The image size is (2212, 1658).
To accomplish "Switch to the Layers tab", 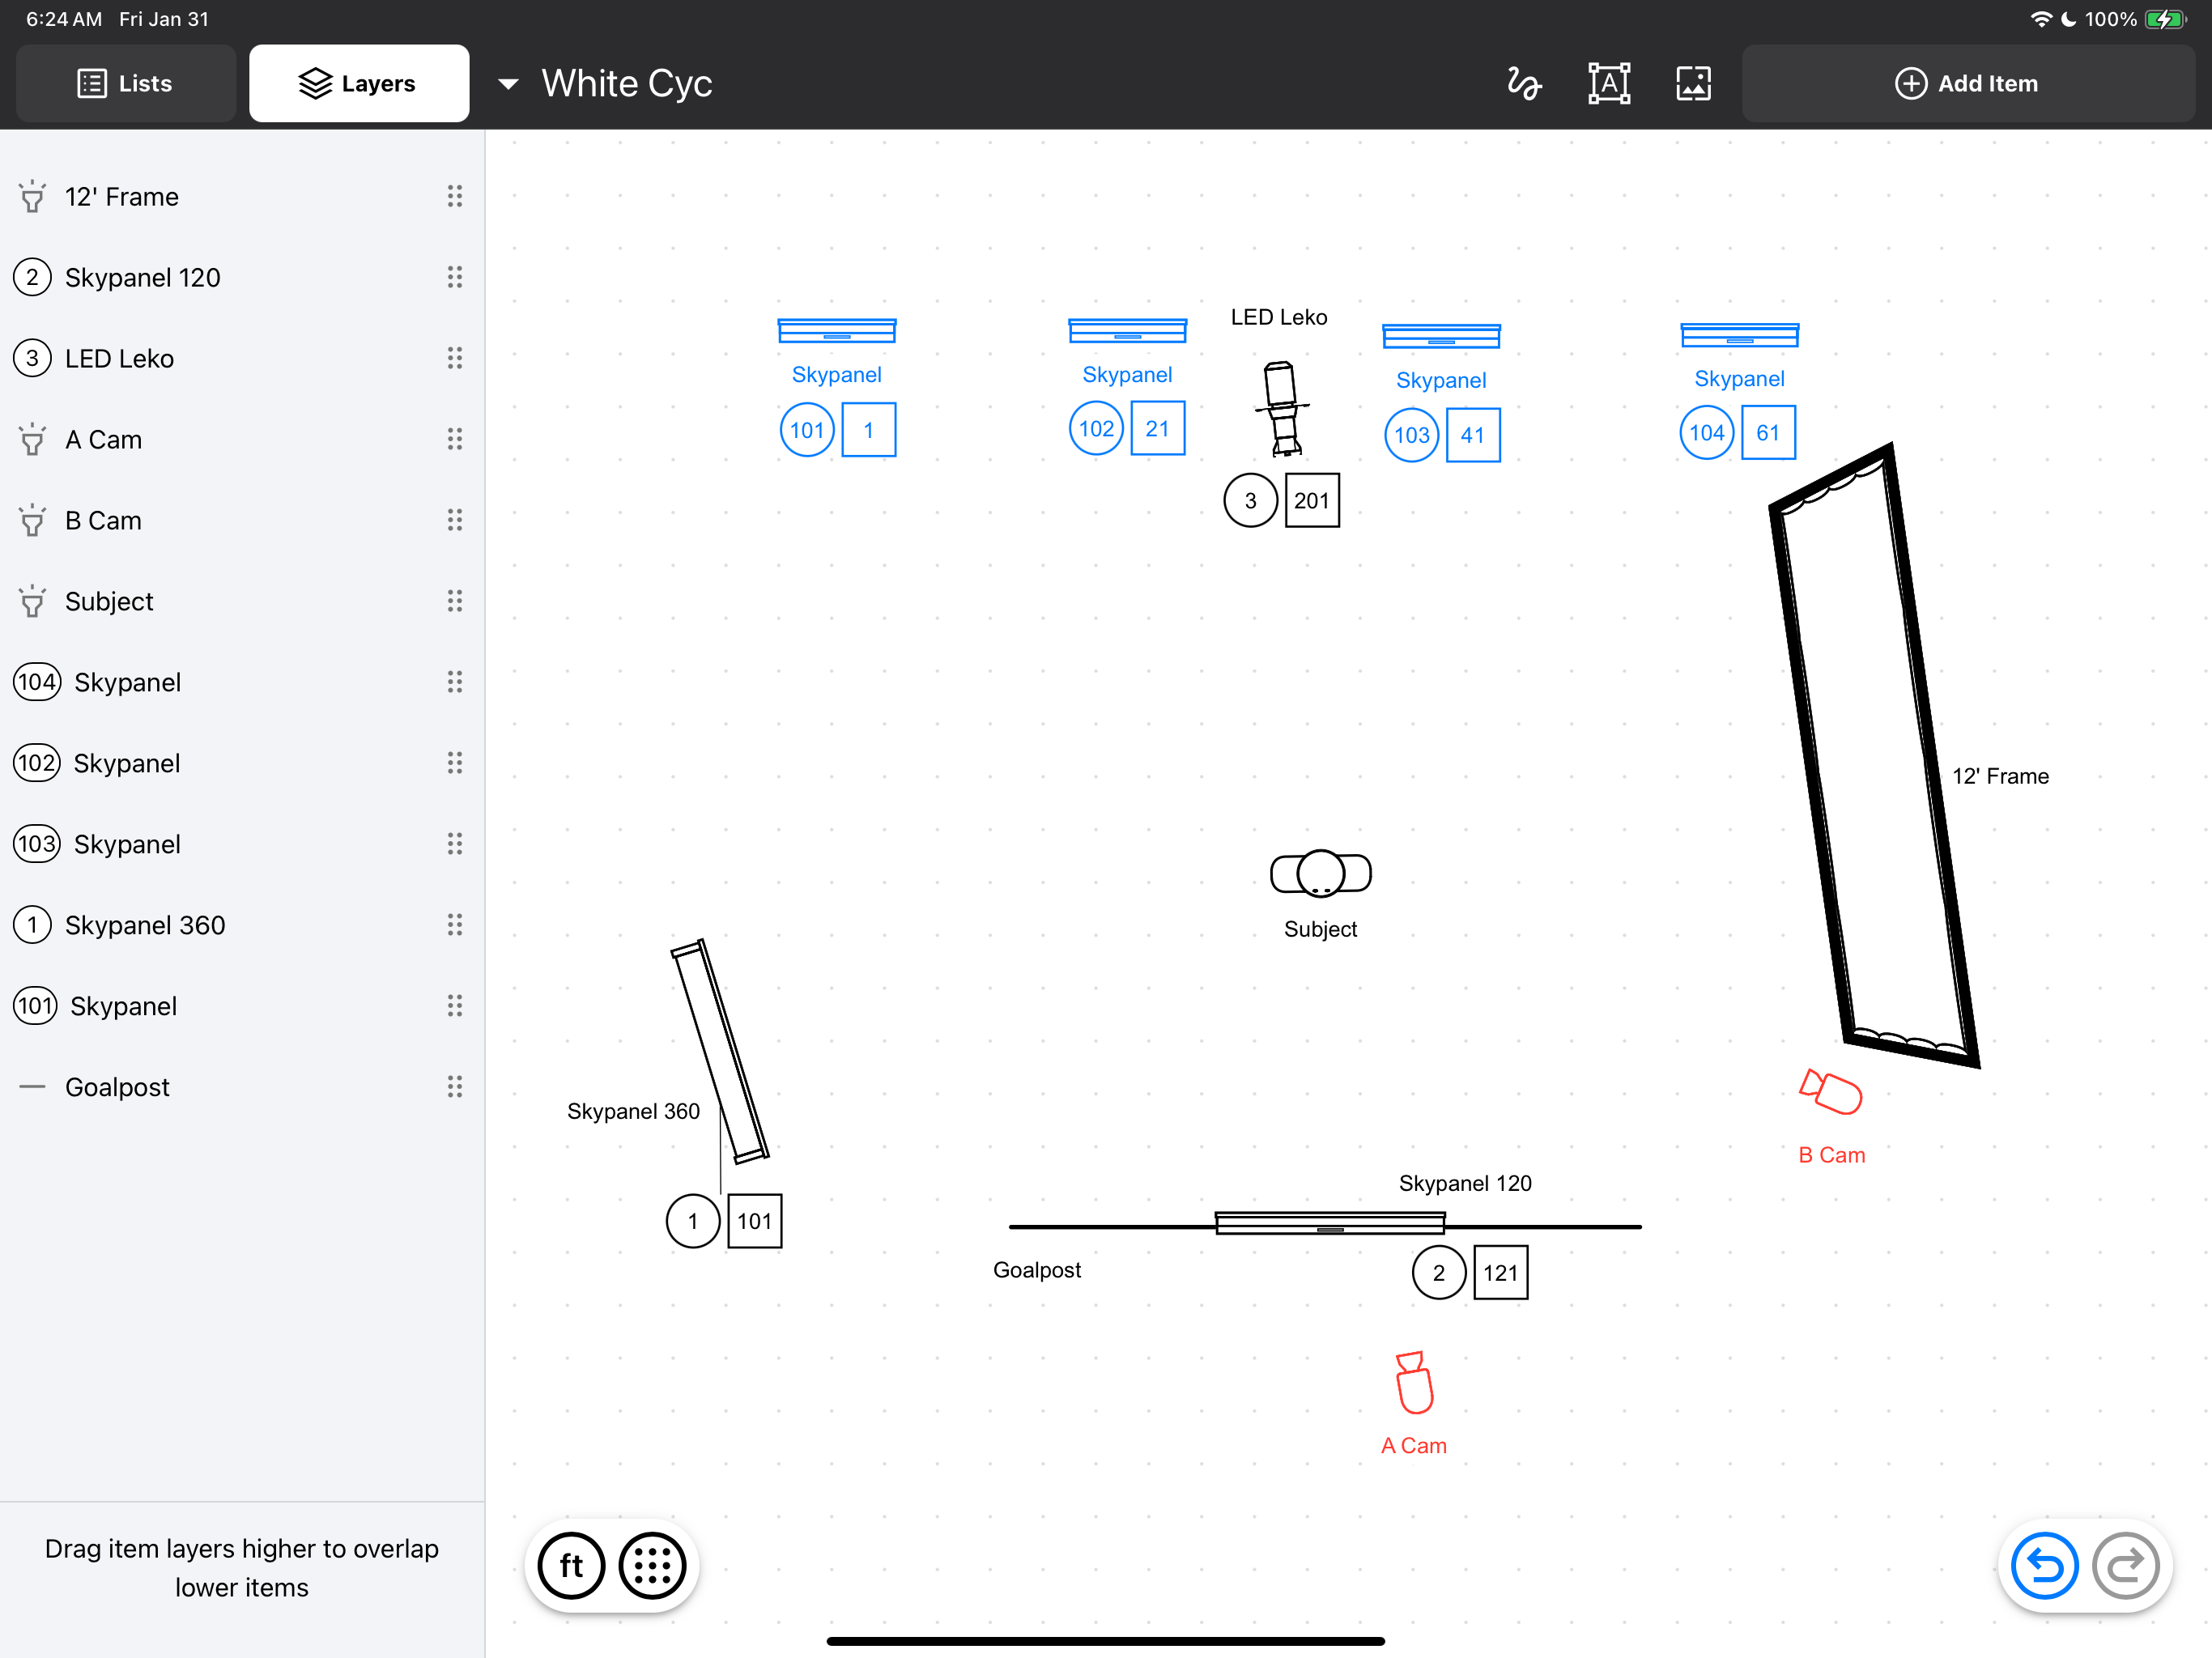I will tap(359, 84).
